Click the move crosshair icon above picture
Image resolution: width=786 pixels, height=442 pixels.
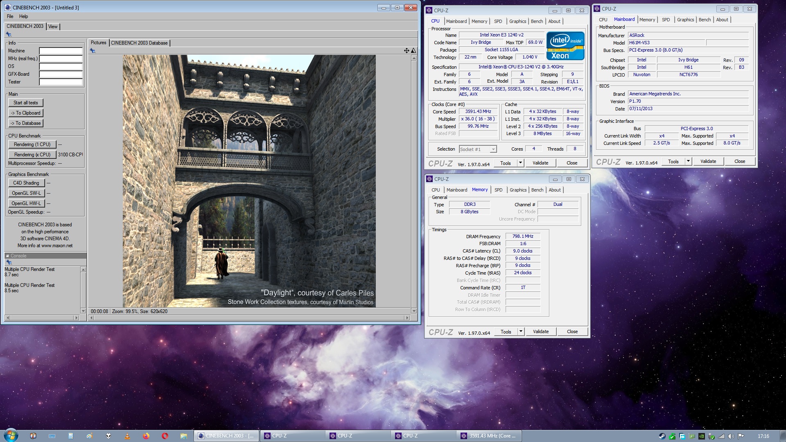[407, 51]
